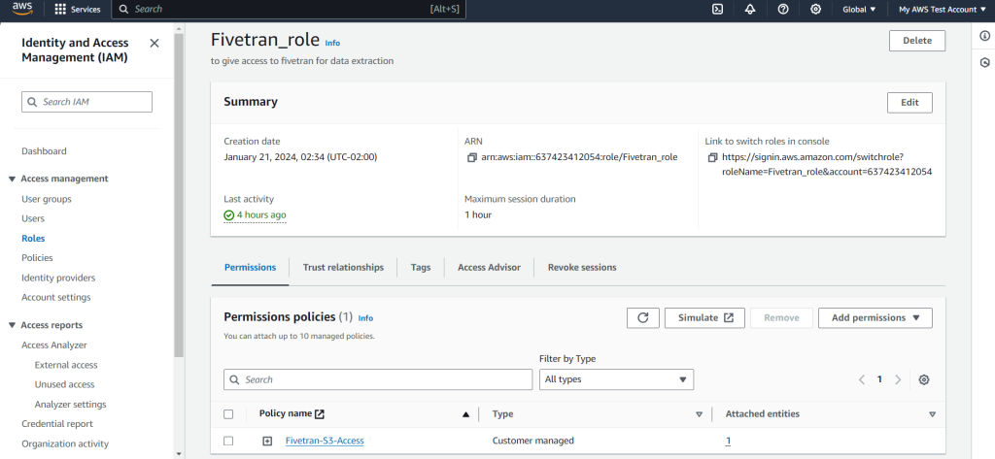The height and width of the screenshot is (459, 995).
Task: Click the Delete role button
Action: pos(916,41)
